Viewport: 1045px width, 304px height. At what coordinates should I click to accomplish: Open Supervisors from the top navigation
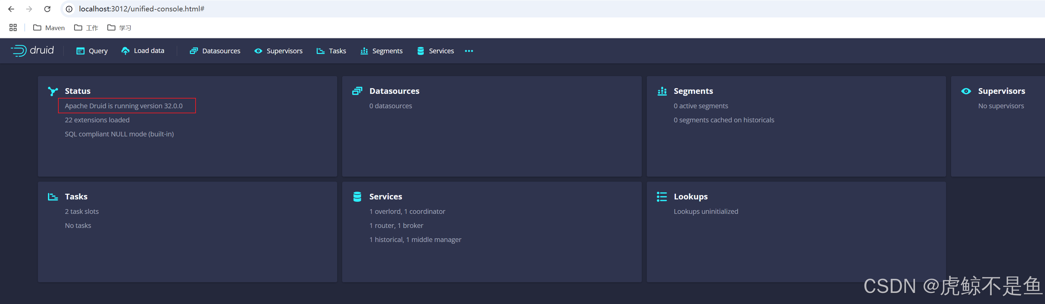278,51
